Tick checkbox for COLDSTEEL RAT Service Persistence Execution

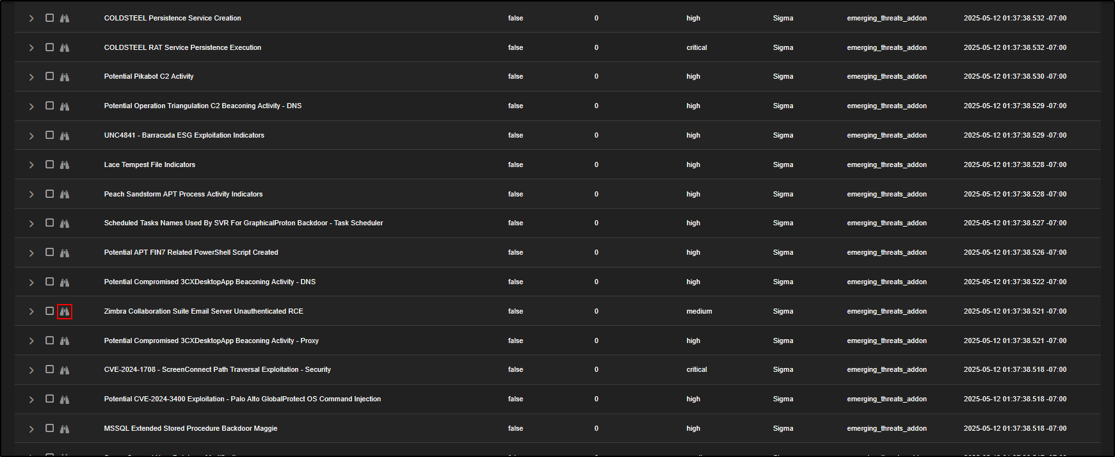[49, 47]
